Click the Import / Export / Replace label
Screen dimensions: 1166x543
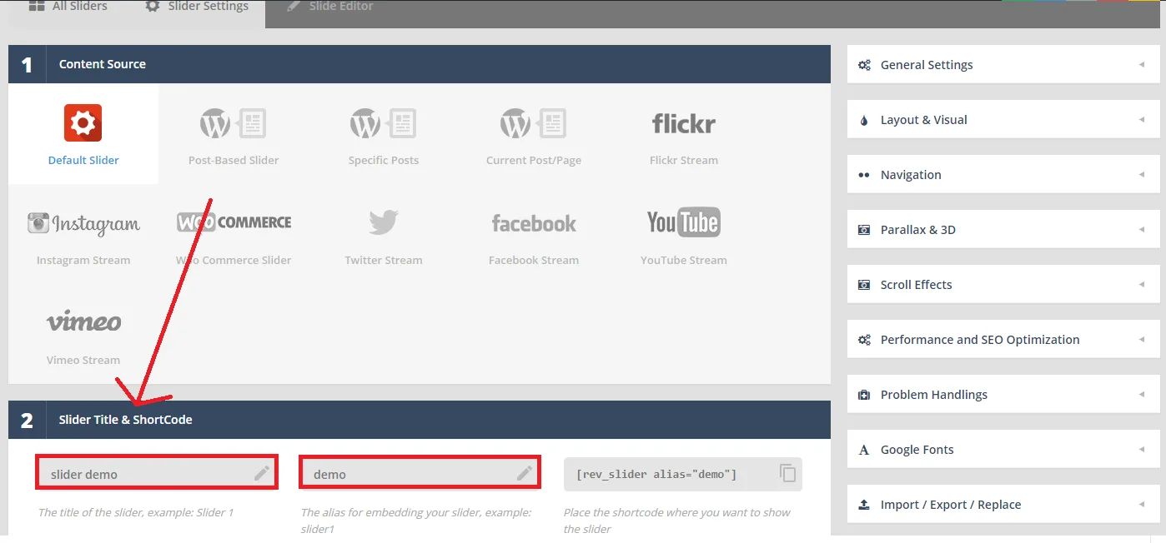[951, 505]
